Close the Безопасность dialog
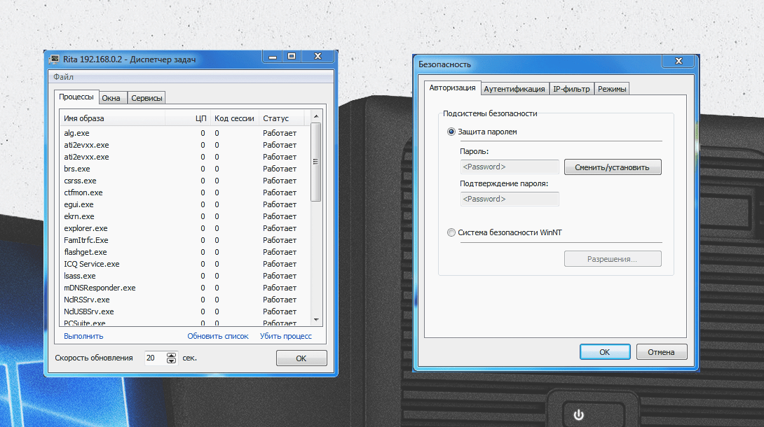764x427 pixels. [x=678, y=62]
